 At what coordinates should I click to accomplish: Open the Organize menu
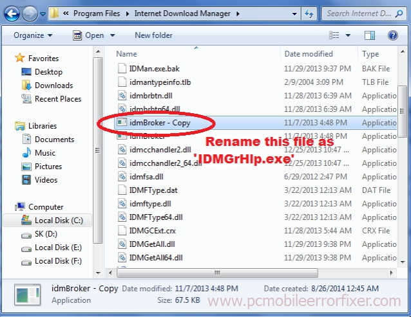click(x=33, y=35)
